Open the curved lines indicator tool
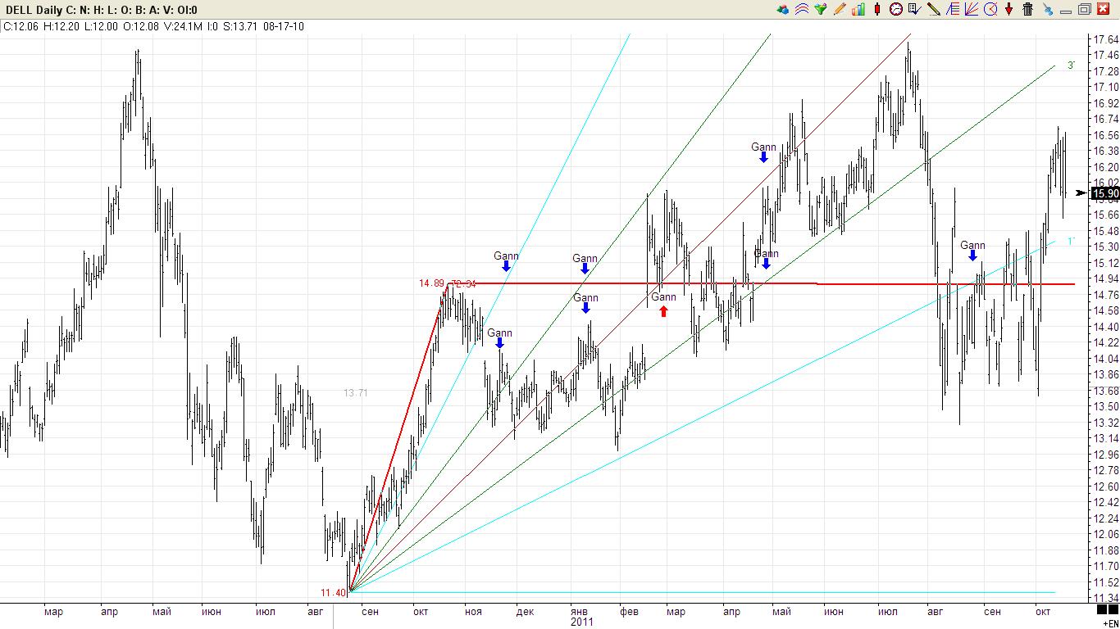Image resolution: width=1120 pixels, height=629 pixels. pos(801,9)
